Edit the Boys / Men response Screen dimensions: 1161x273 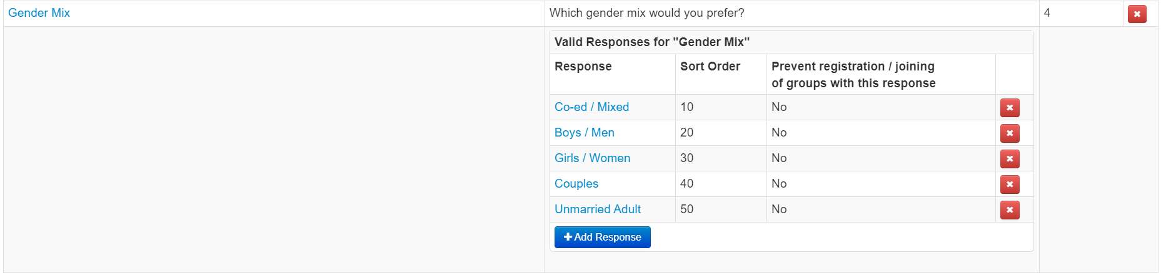point(585,133)
